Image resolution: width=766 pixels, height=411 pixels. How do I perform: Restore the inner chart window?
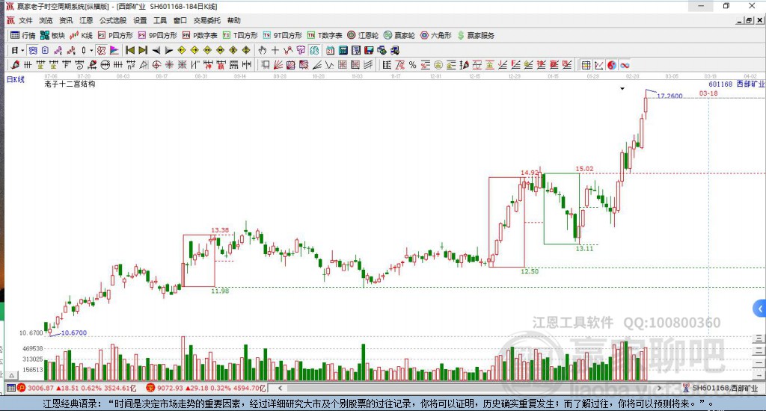[x=750, y=20]
